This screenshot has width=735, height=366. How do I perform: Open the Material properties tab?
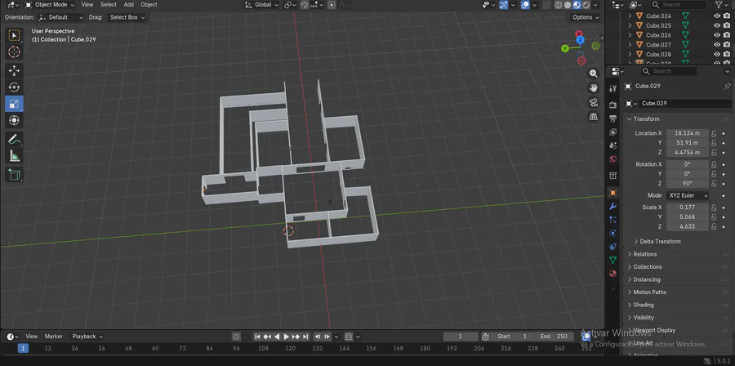[x=612, y=274]
